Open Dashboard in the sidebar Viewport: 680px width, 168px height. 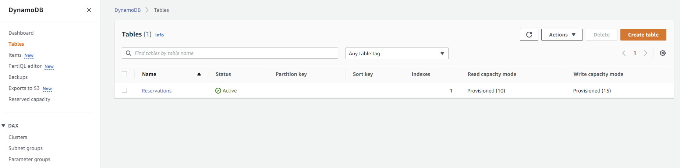[x=21, y=33]
